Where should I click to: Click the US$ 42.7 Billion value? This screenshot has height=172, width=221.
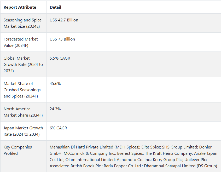click(64, 20)
